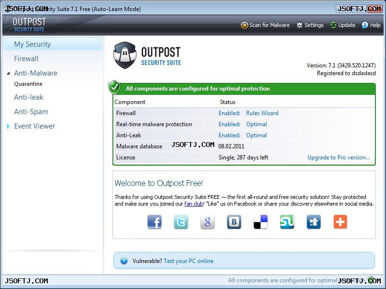This screenshot has height=289, width=386.
Task: Open the Rules Wizard link
Action: coord(262,113)
